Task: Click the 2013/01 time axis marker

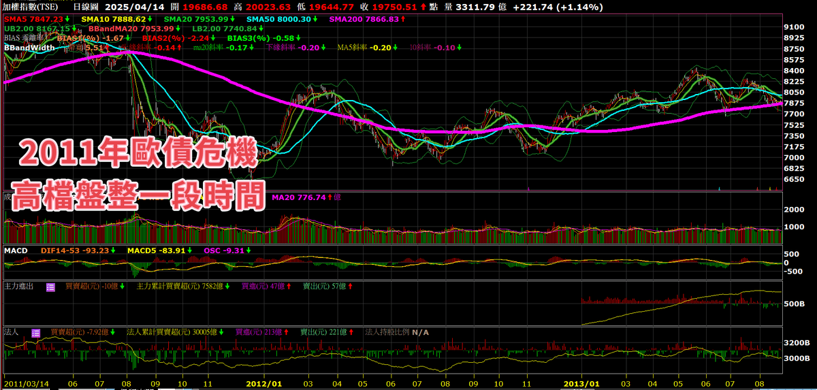Action: (x=582, y=384)
